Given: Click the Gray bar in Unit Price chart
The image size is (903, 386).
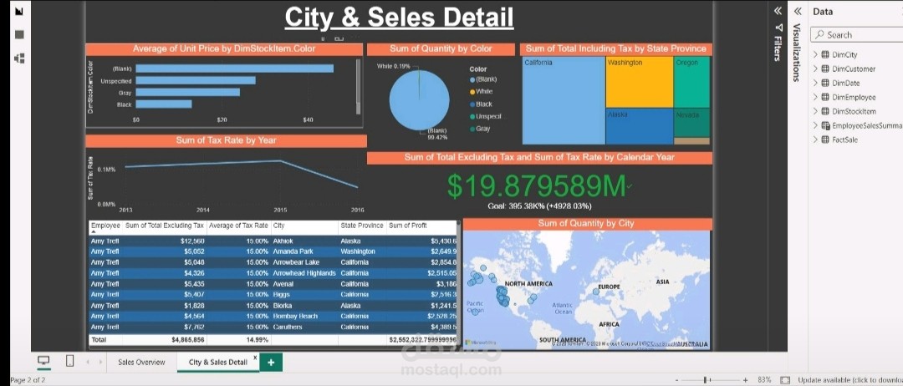Looking at the screenshot, I should 187,92.
